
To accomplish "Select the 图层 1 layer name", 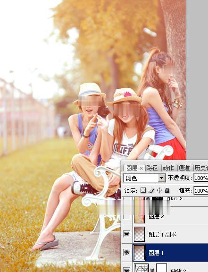I will [x=156, y=253].
